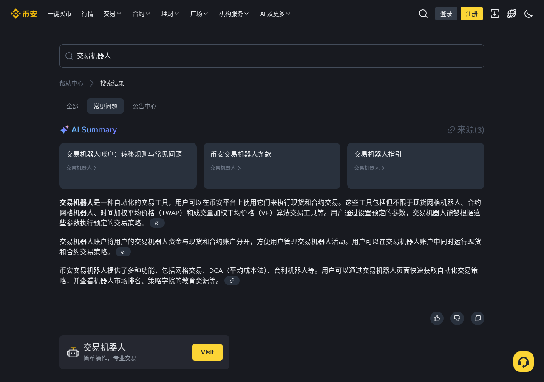The height and width of the screenshot is (382, 544).
Task: Open the customer support headset icon
Action: tap(524, 362)
